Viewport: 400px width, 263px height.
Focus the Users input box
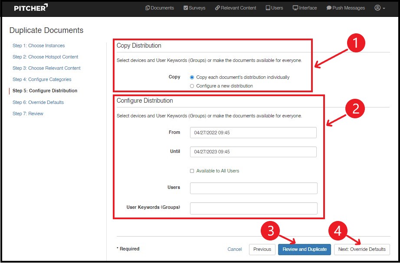(253, 188)
